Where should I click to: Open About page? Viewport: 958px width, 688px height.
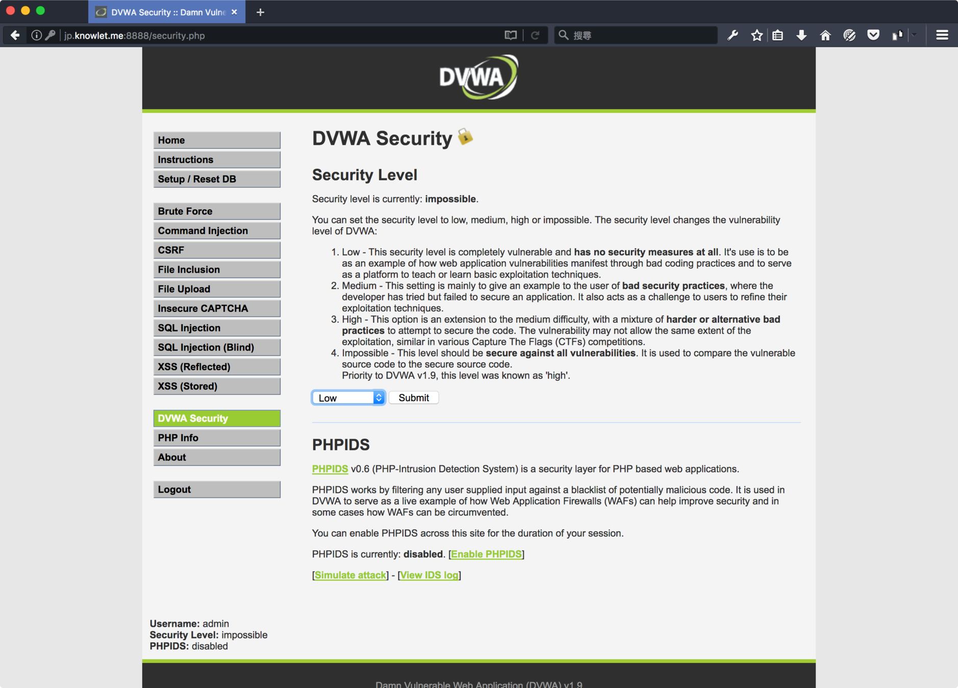point(217,457)
